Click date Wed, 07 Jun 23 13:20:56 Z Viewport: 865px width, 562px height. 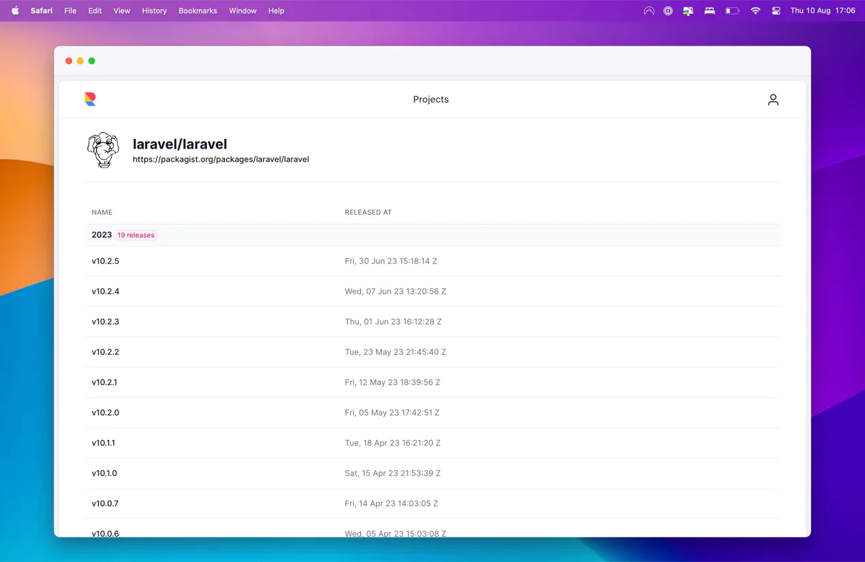(395, 292)
